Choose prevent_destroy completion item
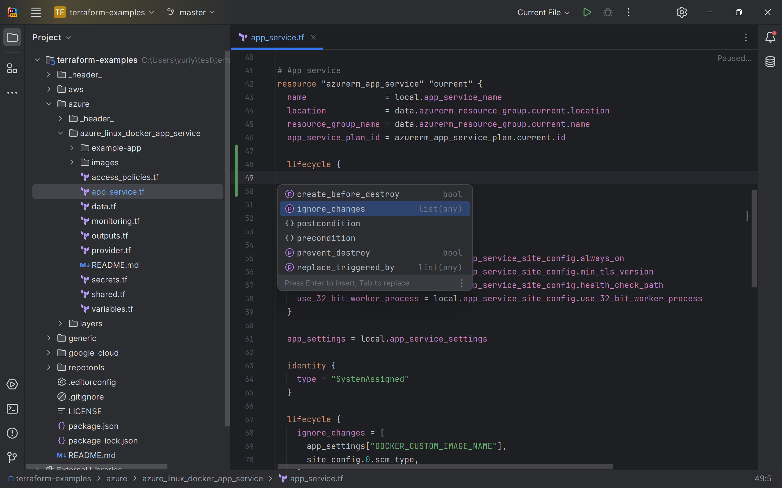Screen dimensions: 782x488 375,253
